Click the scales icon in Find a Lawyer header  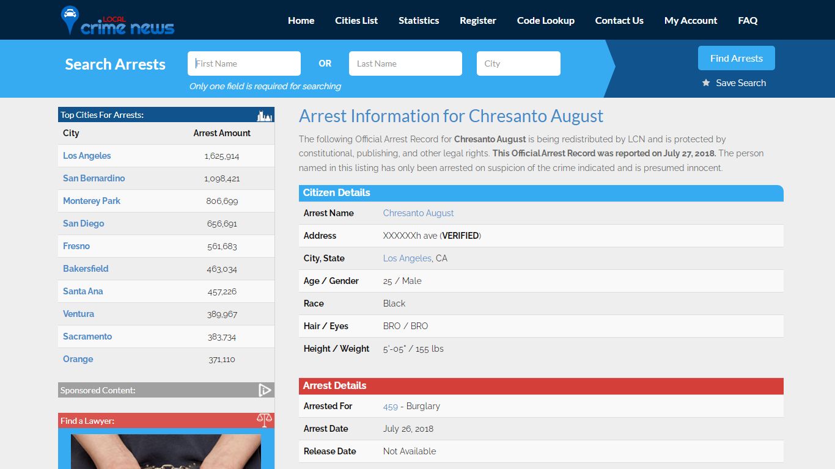pos(264,421)
